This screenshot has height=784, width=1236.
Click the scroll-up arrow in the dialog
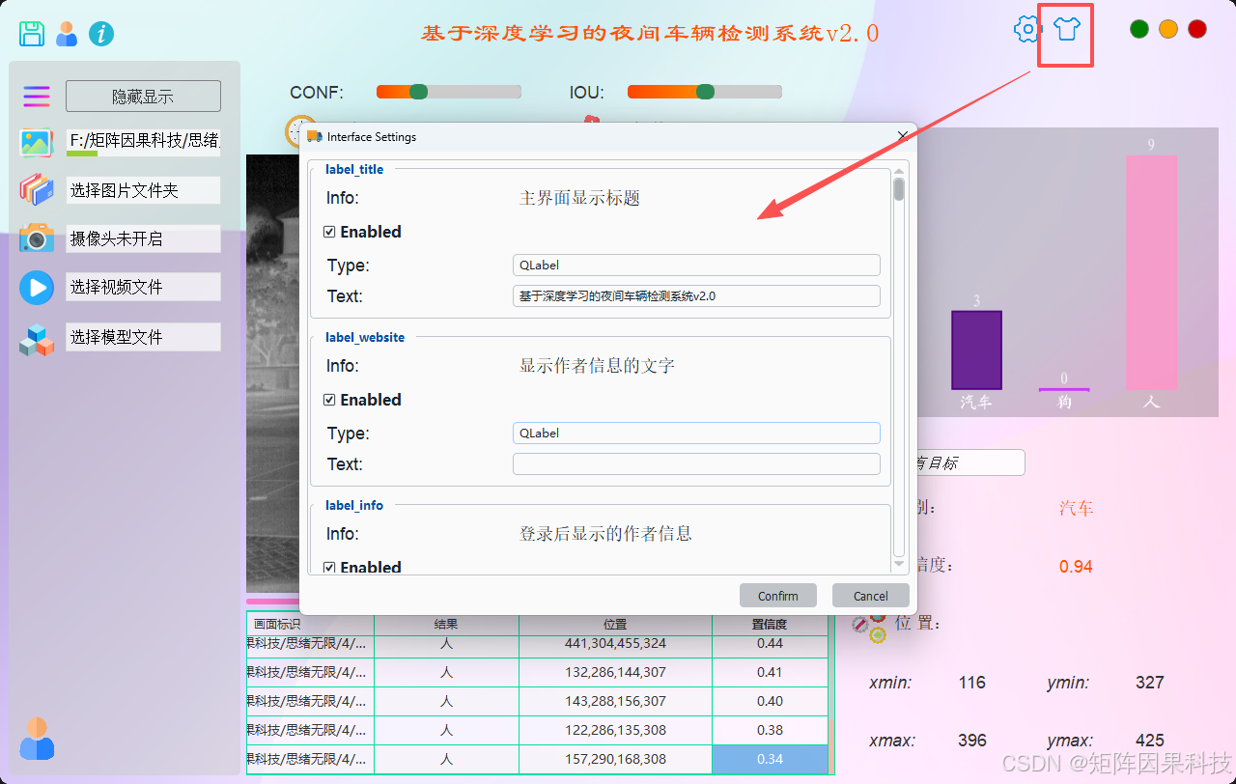click(899, 171)
